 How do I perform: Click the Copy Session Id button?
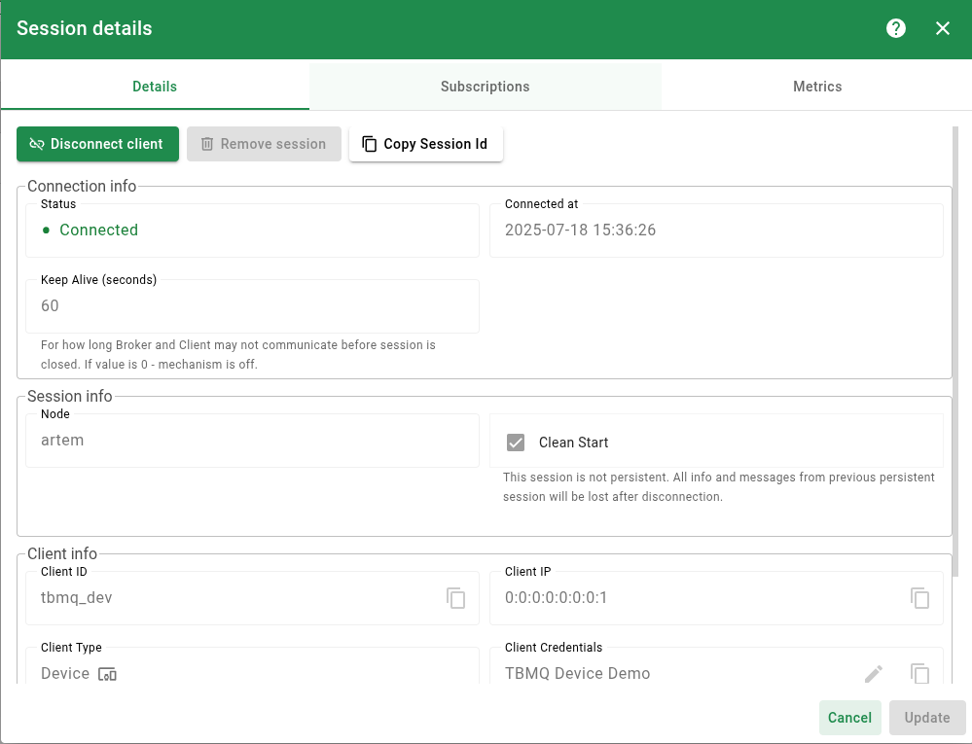coord(425,144)
